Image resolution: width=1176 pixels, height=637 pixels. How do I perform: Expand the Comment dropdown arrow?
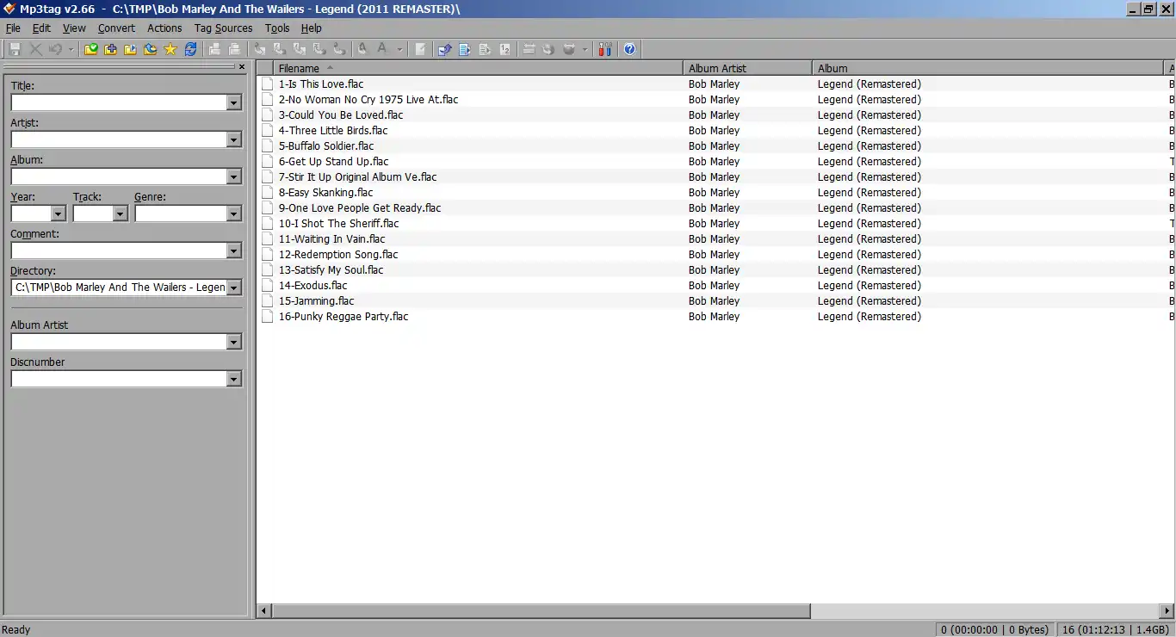[234, 250]
